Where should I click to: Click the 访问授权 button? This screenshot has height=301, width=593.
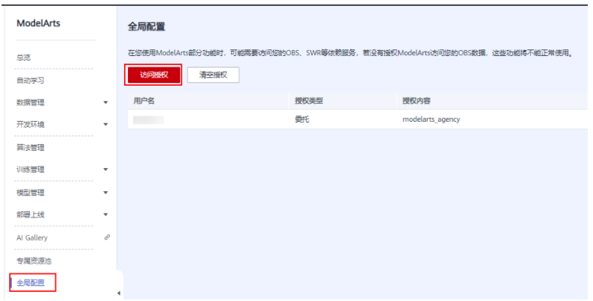pyautogui.click(x=153, y=75)
